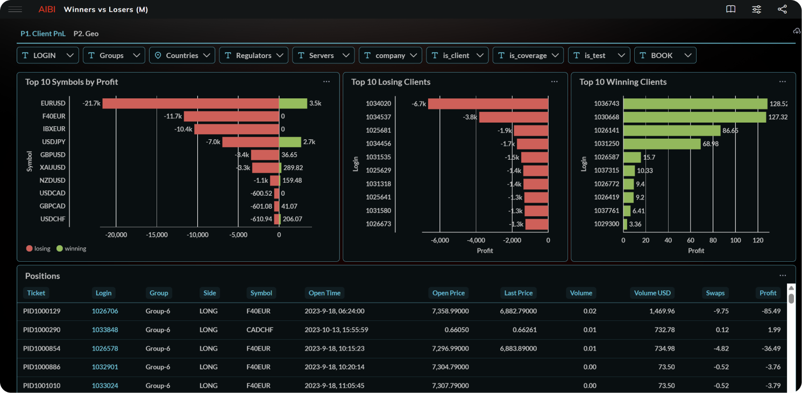Sort by the Open Time column header
Screen dimensions: 802x393
pyautogui.click(x=324, y=293)
